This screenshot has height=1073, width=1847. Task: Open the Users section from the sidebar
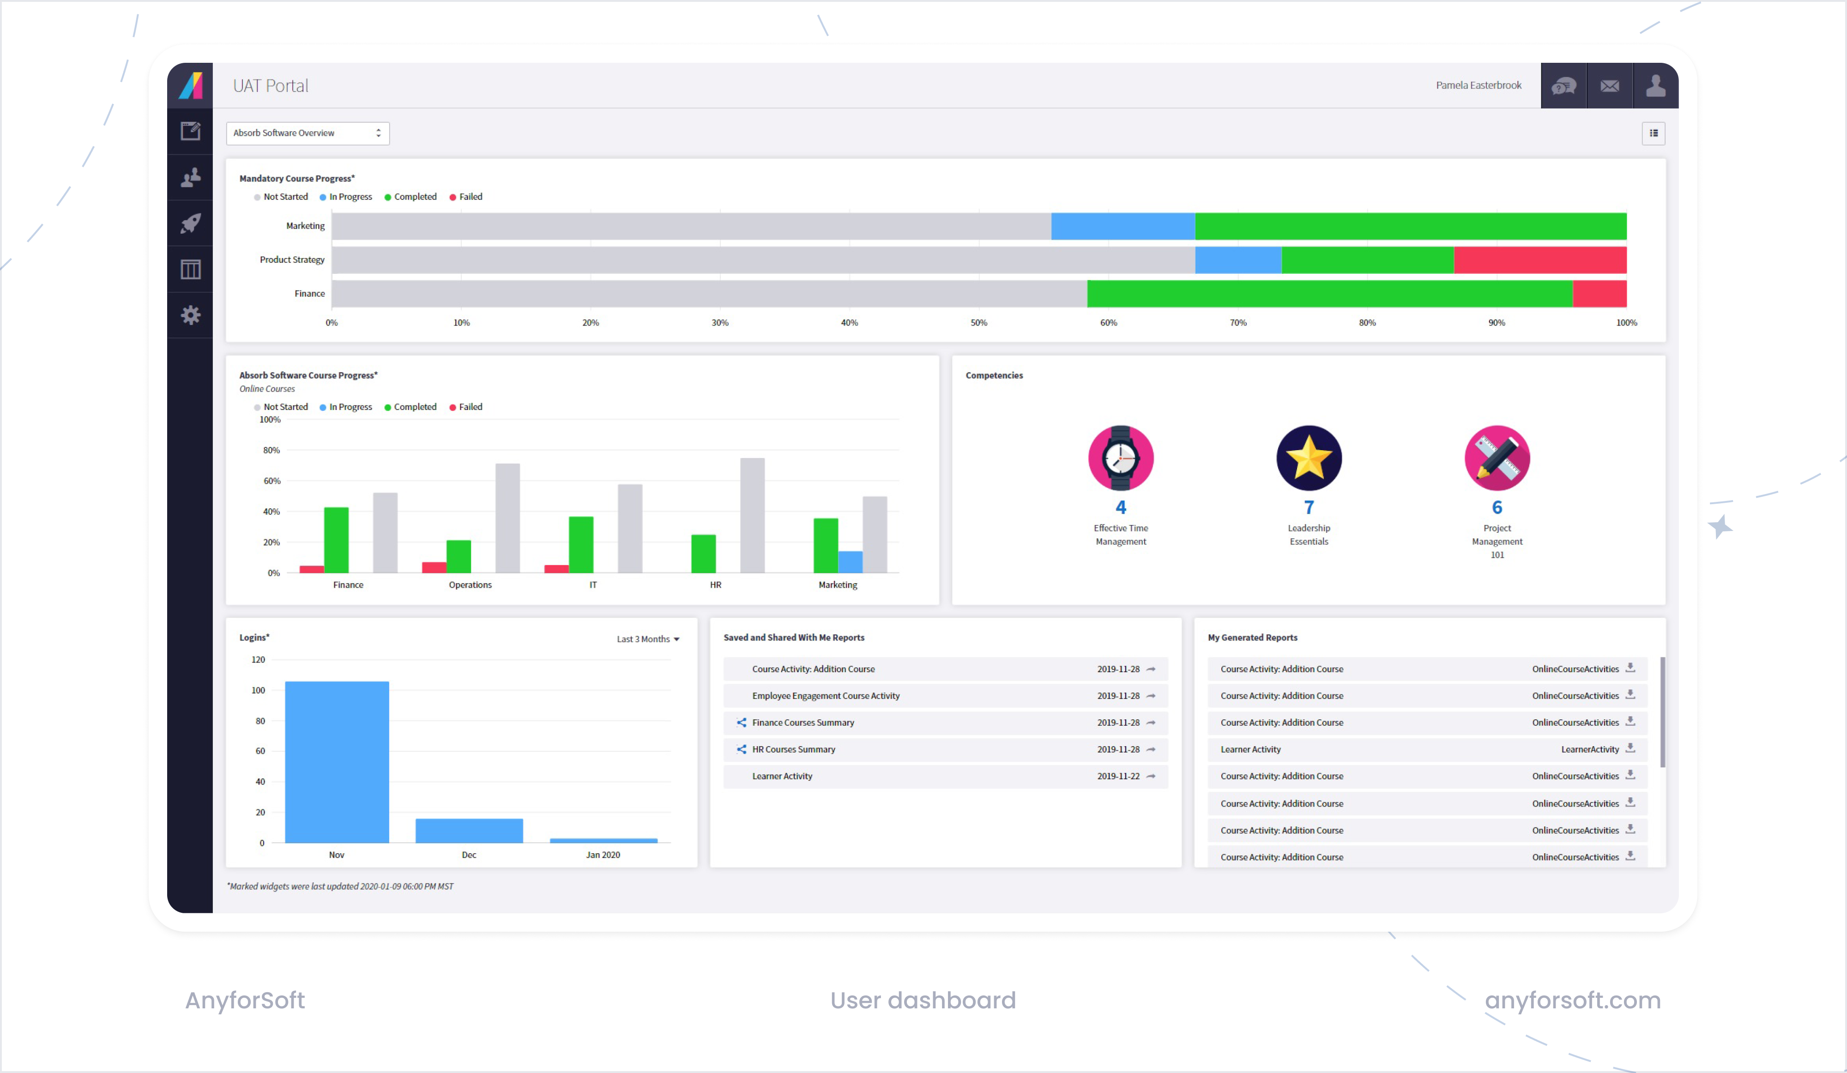[190, 178]
